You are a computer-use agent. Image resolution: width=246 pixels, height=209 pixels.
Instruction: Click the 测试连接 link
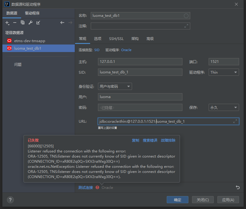86,188
